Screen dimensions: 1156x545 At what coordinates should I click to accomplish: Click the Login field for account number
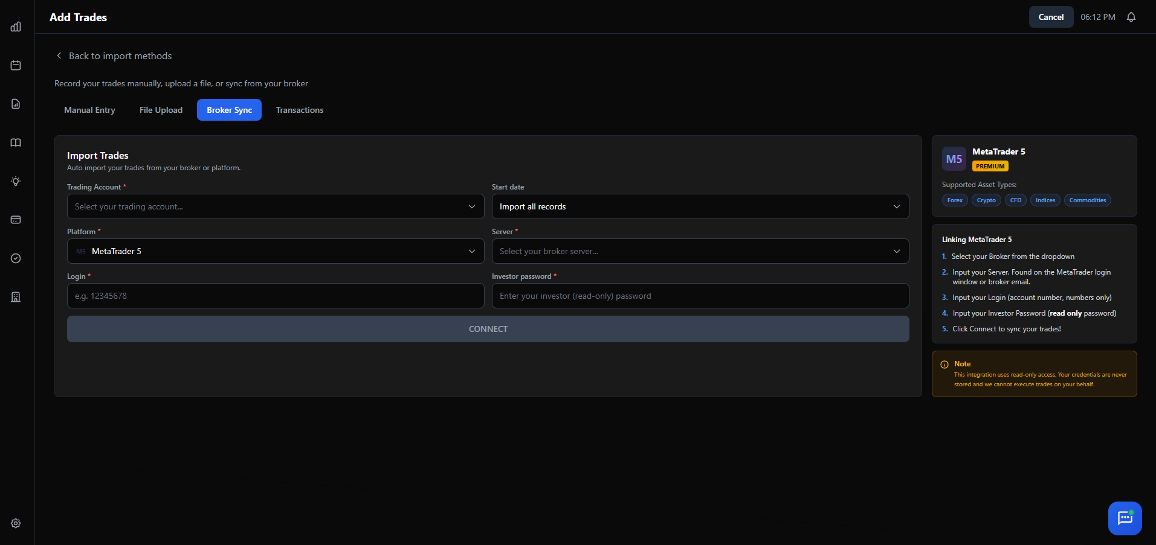coord(275,295)
